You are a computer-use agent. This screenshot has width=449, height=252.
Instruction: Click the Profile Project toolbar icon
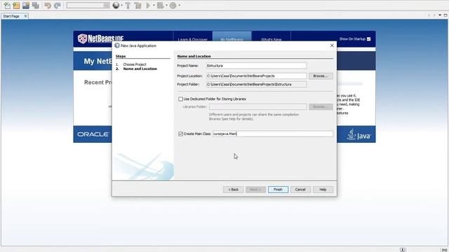tap(173, 6)
